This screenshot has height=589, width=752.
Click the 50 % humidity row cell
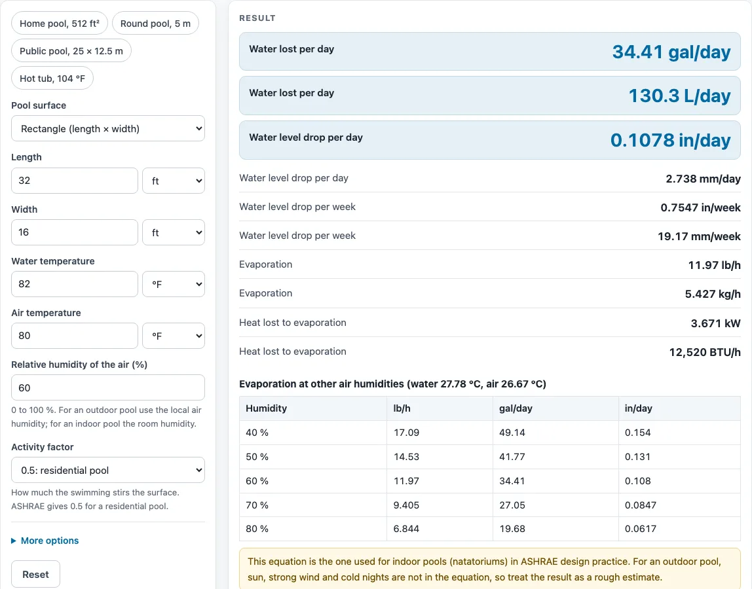point(313,457)
